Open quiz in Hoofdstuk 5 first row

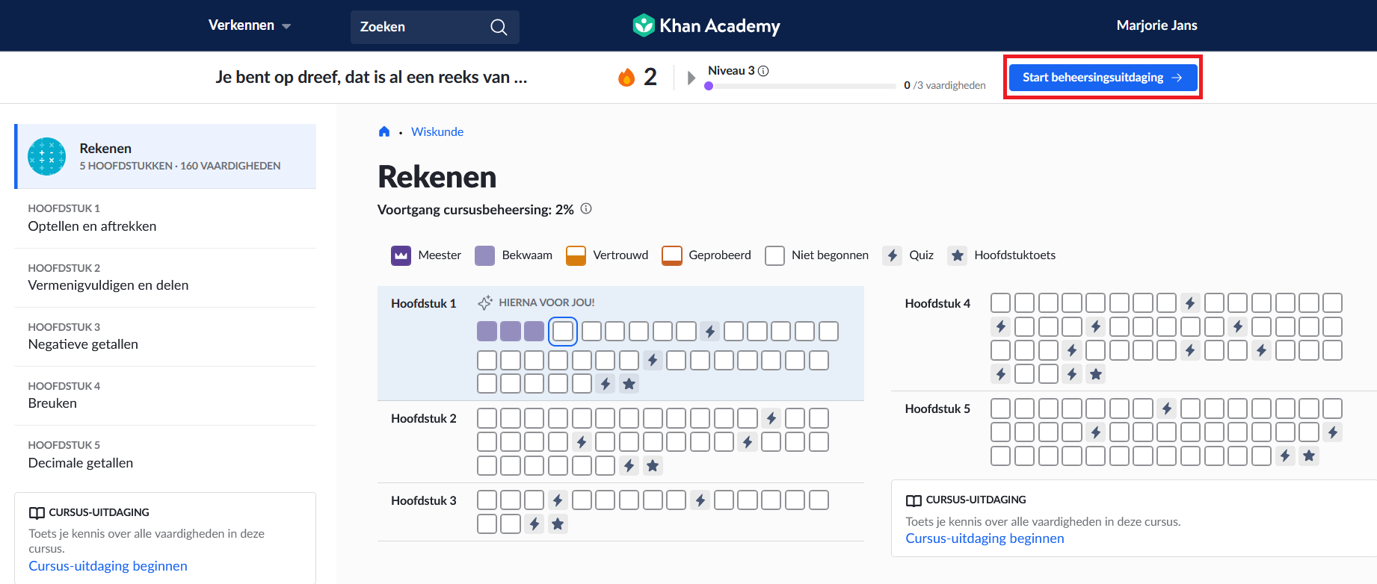[1167, 409]
